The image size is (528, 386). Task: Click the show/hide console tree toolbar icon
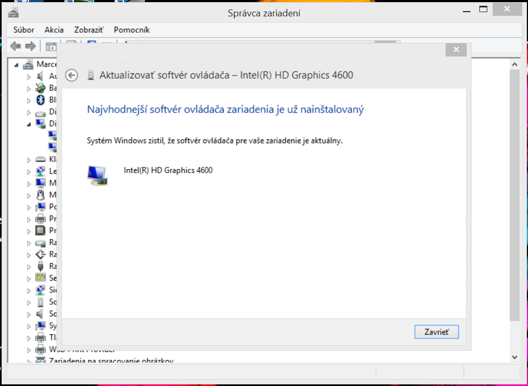tap(51, 46)
